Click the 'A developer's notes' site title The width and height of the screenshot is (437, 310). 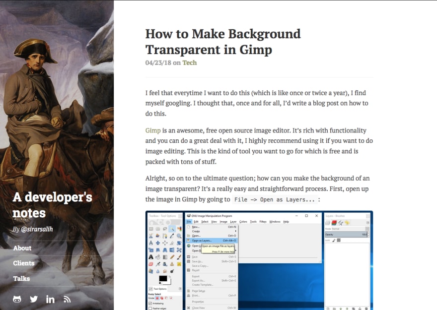(x=53, y=205)
